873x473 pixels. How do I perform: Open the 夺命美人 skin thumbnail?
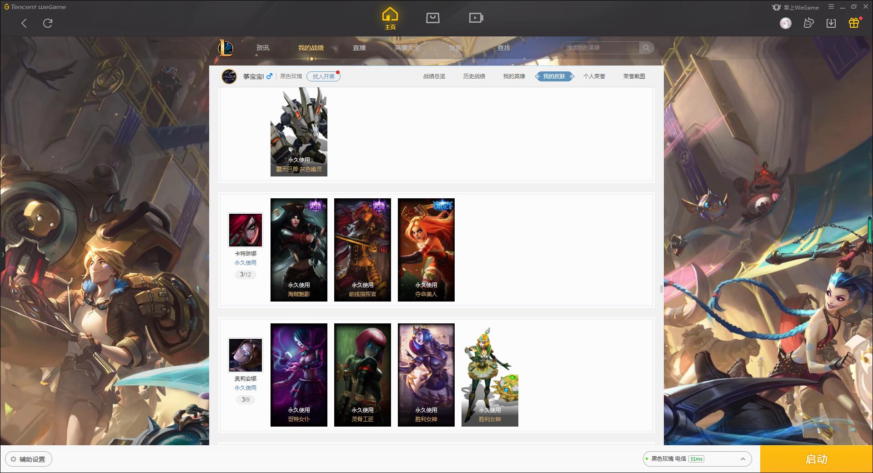click(x=426, y=250)
